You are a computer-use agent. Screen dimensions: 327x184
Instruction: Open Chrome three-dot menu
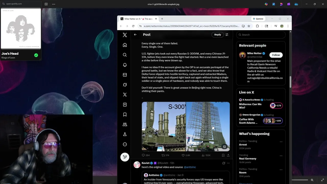288,26
